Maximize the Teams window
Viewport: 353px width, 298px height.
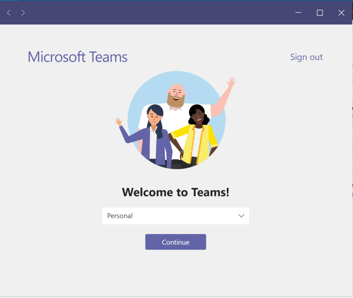pyautogui.click(x=320, y=13)
